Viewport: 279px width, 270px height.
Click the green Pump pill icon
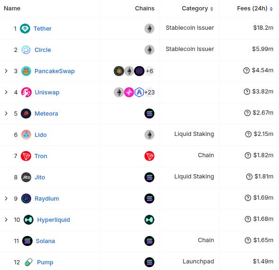point(29,262)
